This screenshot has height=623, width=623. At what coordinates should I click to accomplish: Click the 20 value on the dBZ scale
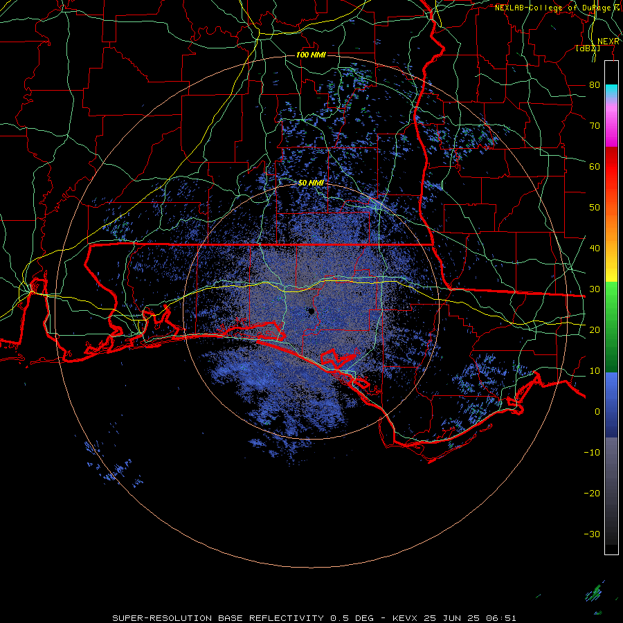(x=595, y=329)
